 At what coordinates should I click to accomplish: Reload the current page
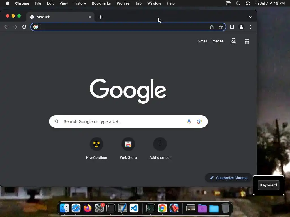24,27
